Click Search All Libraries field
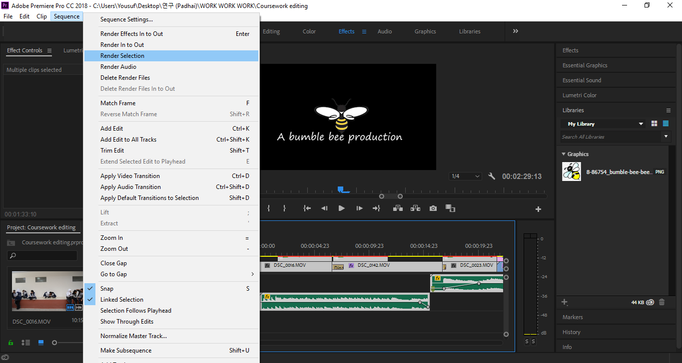The image size is (682, 363). 611,137
